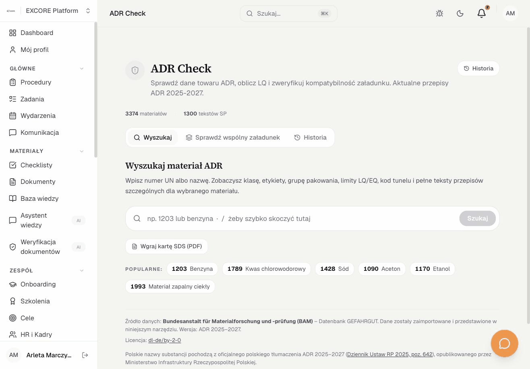Select popular chip 1170 Etanol
The image size is (530, 369).
tap(433, 269)
